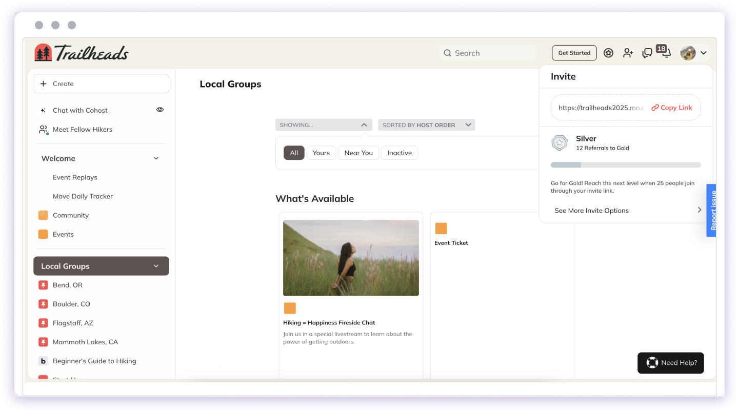Copy the trailheads2025 invite link
This screenshot has height=413, width=739.
click(671, 107)
